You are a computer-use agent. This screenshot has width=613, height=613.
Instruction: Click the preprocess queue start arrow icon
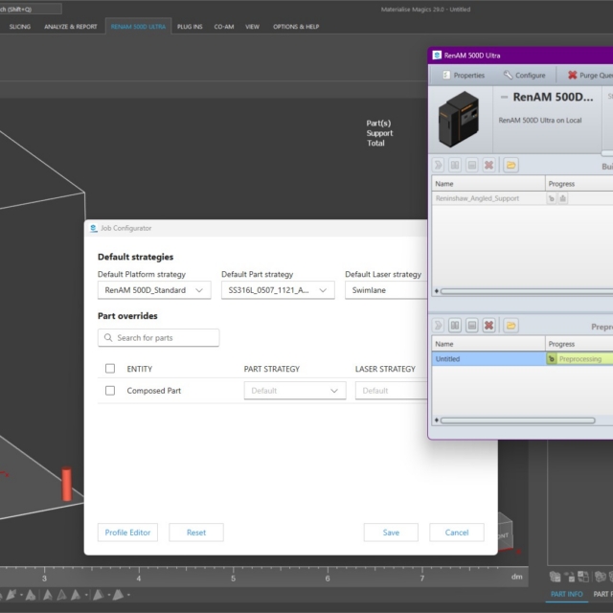[439, 326]
